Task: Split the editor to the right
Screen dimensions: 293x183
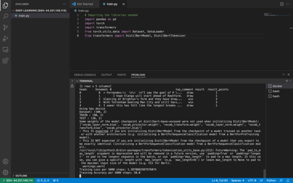Action: (x=282, y=4)
